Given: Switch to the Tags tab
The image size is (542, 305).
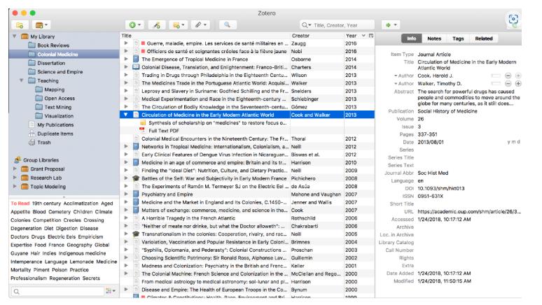Looking at the screenshot, I should 458,38.
